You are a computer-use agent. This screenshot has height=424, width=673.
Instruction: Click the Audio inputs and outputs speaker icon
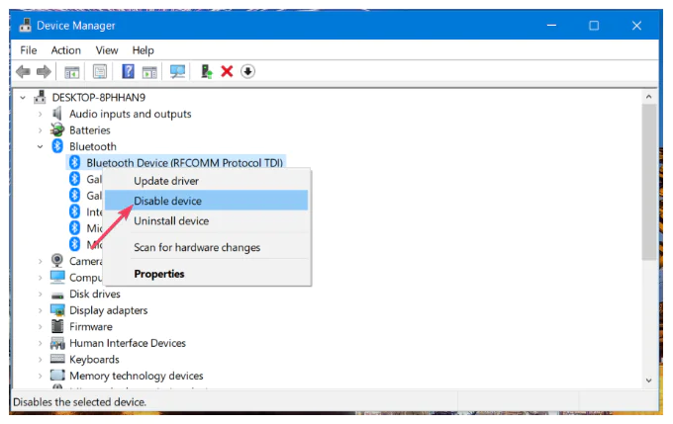[x=57, y=114]
